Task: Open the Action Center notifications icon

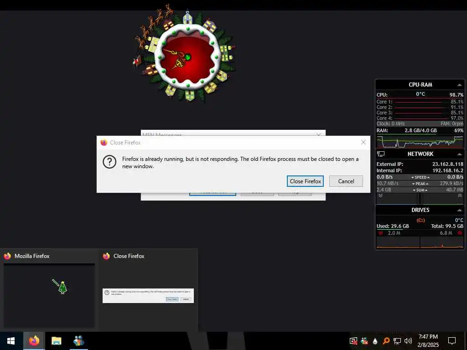Action: point(452,341)
